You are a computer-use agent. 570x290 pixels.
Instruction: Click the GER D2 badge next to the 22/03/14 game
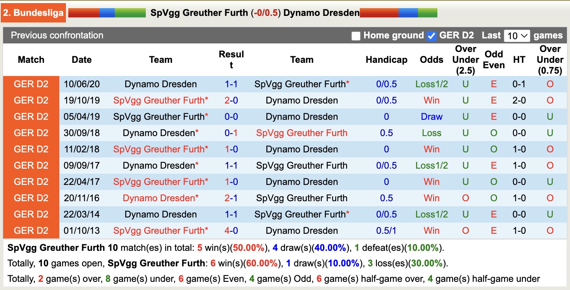31,214
